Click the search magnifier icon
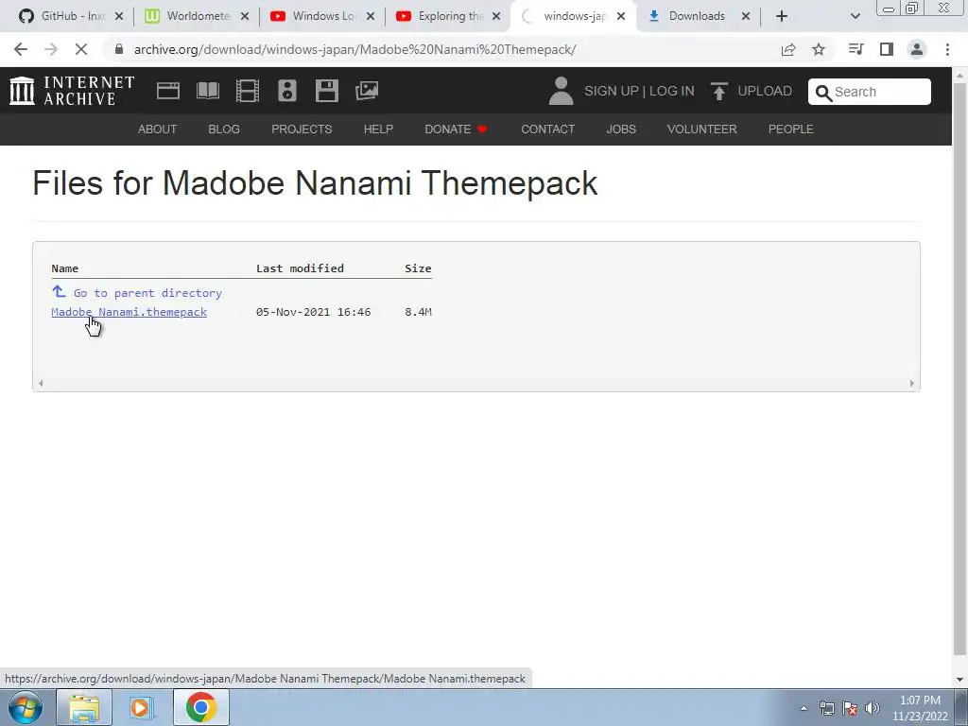The height and width of the screenshot is (726, 968). [823, 93]
